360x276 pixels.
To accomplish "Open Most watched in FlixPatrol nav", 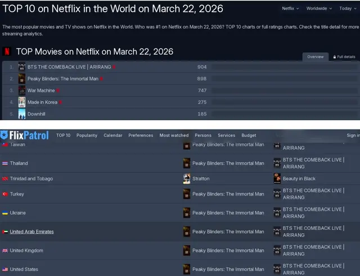I will coord(174,136).
